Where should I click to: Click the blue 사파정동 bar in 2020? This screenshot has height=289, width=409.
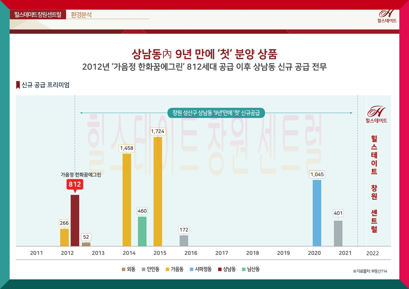pyautogui.click(x=317, y=213)
